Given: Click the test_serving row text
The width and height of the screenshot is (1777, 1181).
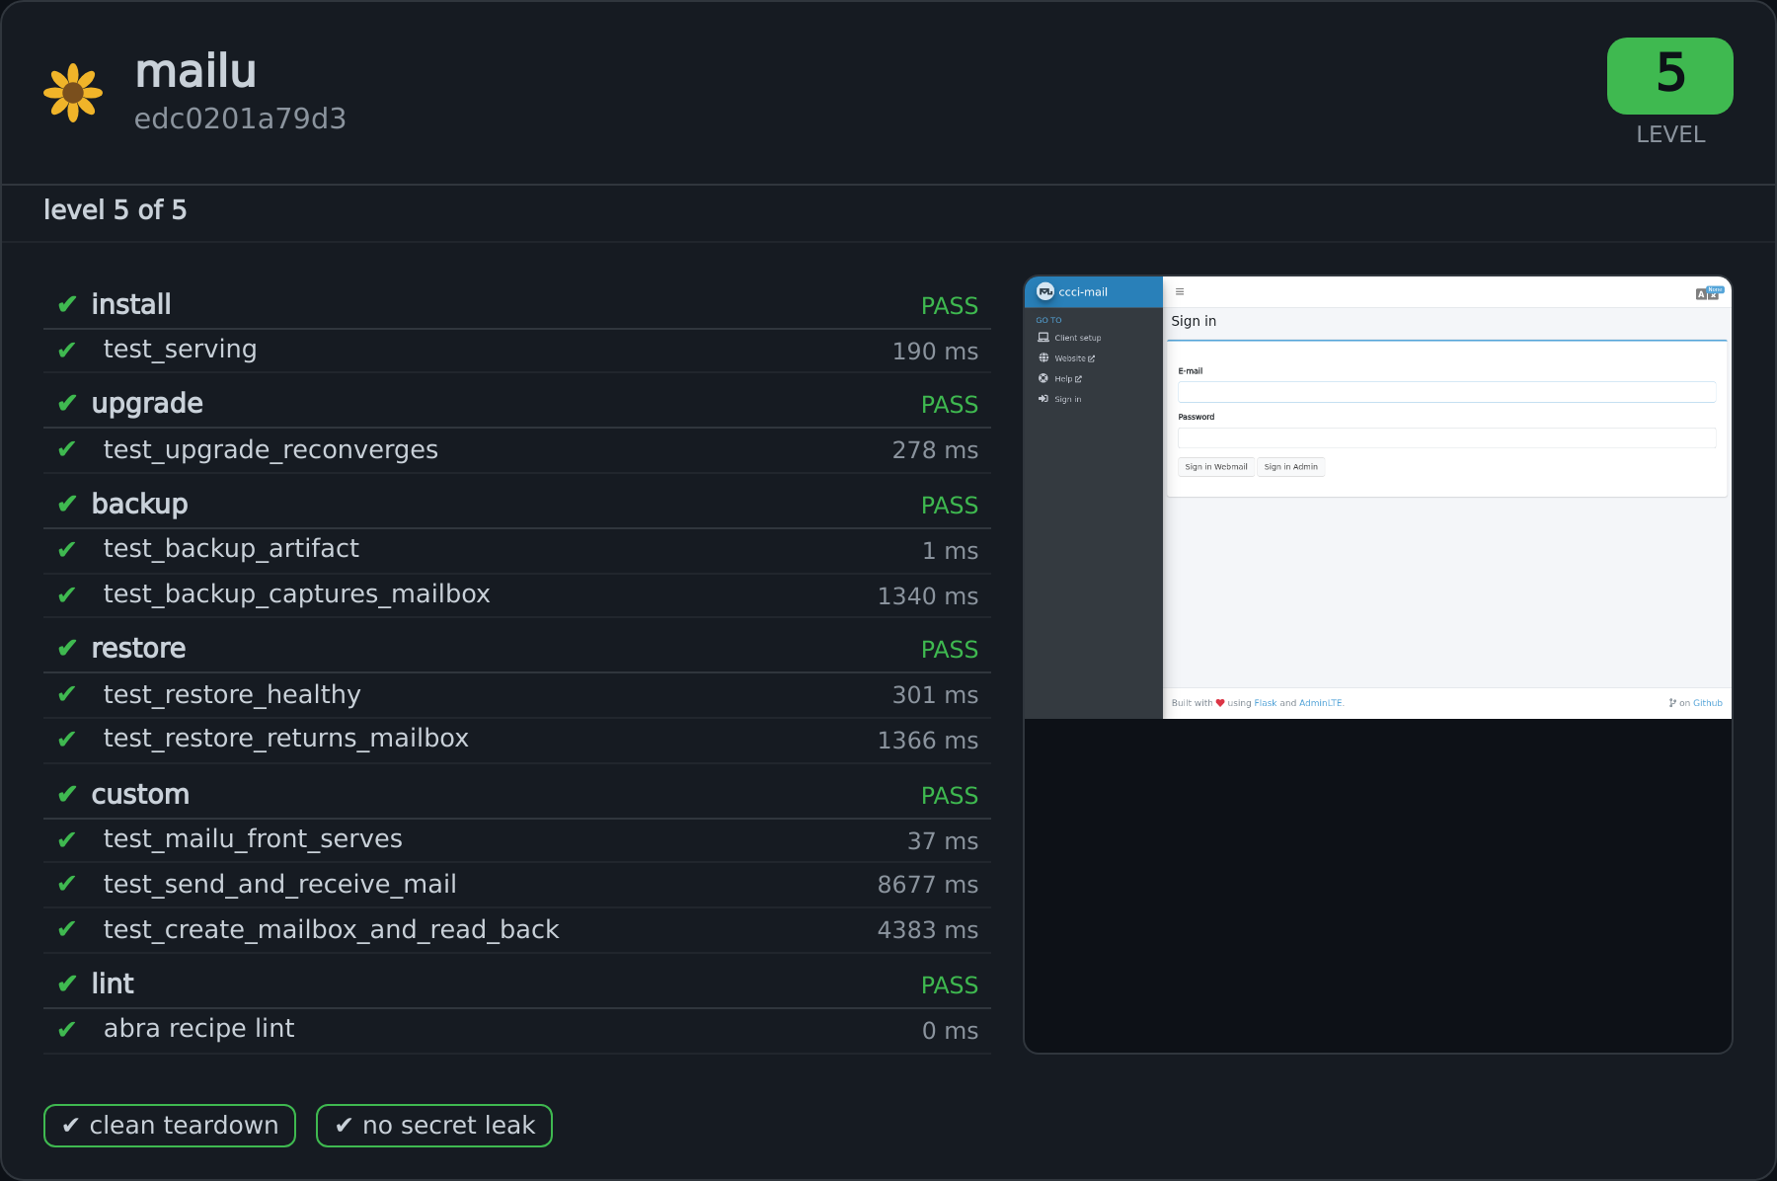Looking at the screenshot, I should [x=180, y=350].
